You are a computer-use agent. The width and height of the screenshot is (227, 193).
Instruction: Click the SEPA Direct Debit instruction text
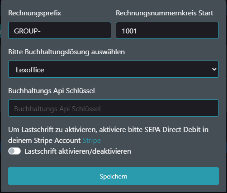(108, 135)
